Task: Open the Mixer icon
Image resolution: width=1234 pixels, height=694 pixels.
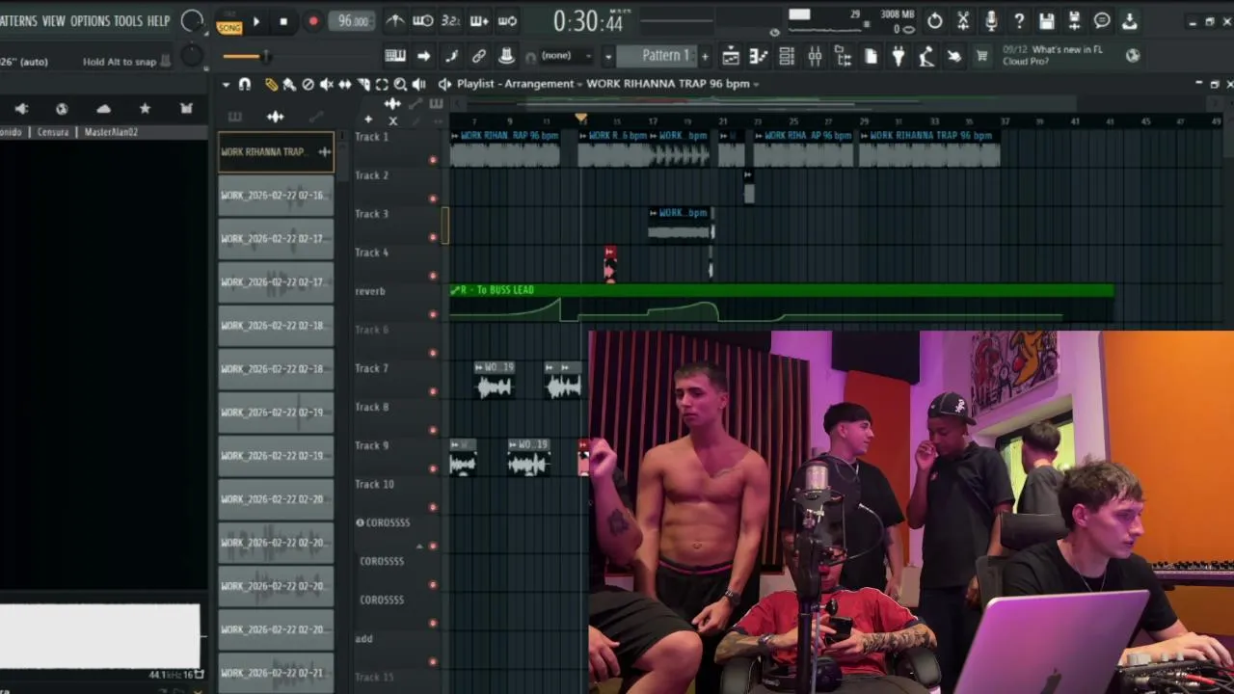Action: (815, 57)
